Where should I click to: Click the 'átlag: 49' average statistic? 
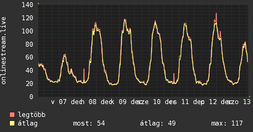(x=158, y=123)
